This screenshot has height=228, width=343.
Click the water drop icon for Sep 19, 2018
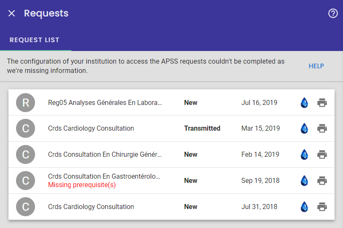pyautogui.click(x=304, y=180)
